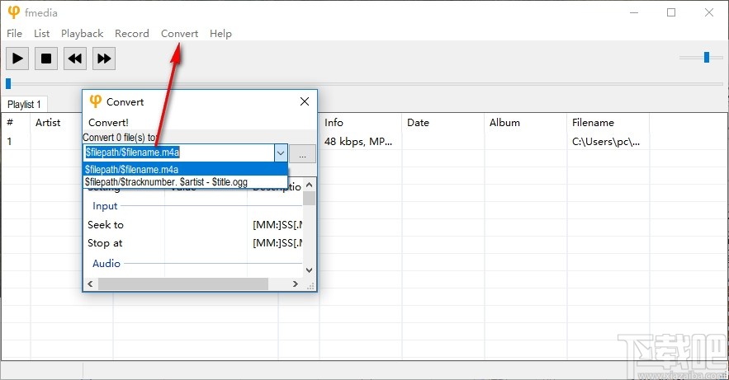Switch to the Playlist 1 tab

(24, 105)
